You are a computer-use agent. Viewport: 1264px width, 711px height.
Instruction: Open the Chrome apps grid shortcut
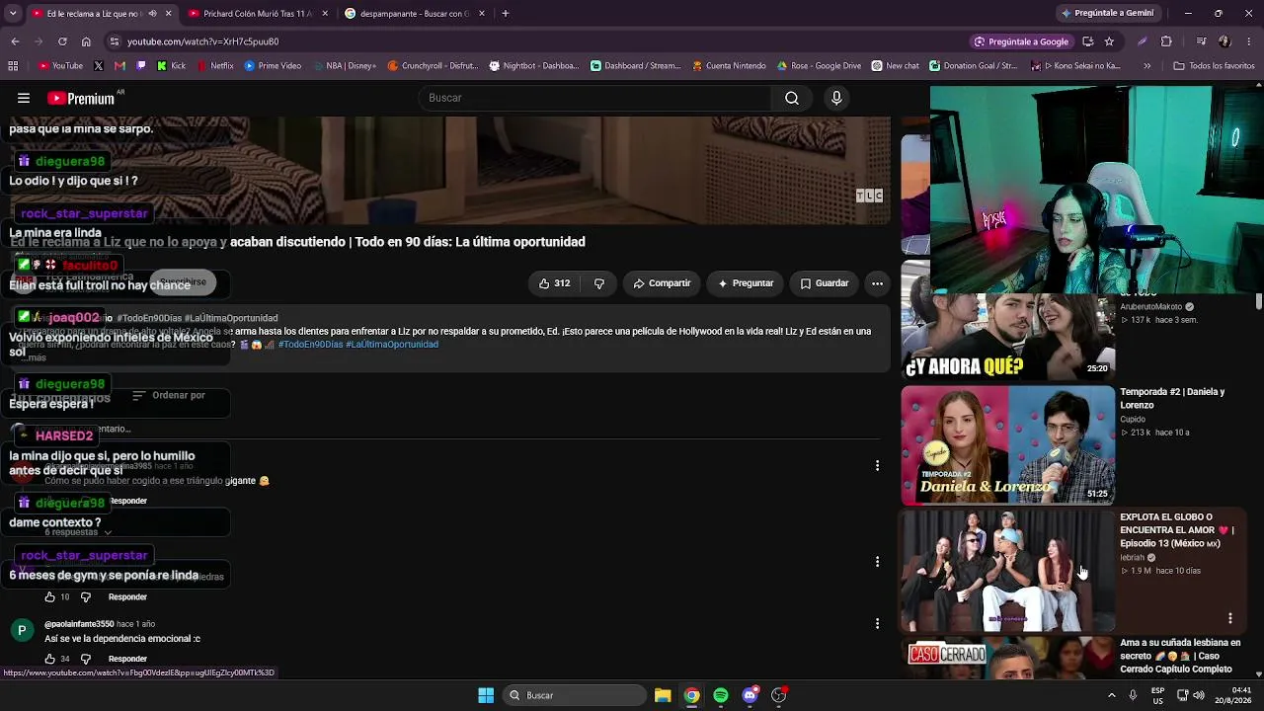click(13, 66)
